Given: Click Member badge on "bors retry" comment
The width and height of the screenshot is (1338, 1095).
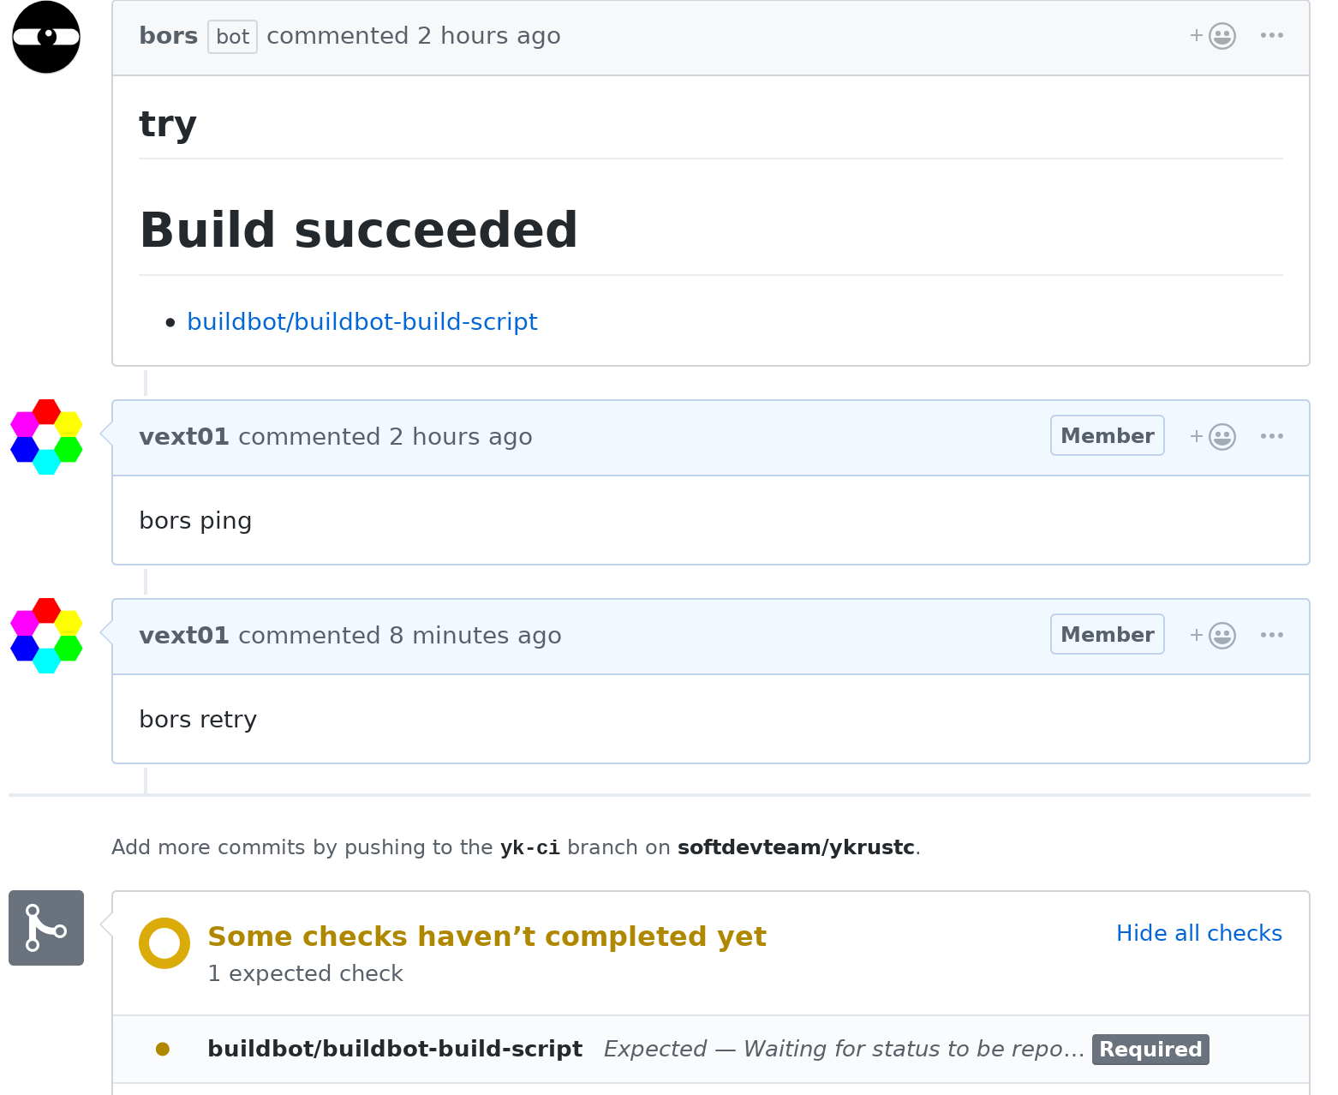Looking at the screenshot, I should 1107,635.
